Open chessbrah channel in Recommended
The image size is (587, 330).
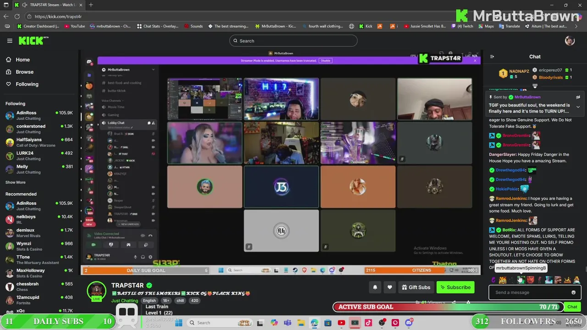[39, 286]
